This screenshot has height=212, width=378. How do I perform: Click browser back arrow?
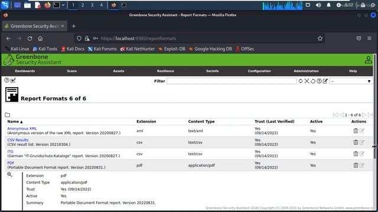[8, 38]
